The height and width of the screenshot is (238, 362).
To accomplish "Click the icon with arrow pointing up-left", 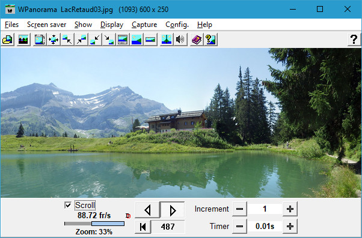I will pos(67,40).
